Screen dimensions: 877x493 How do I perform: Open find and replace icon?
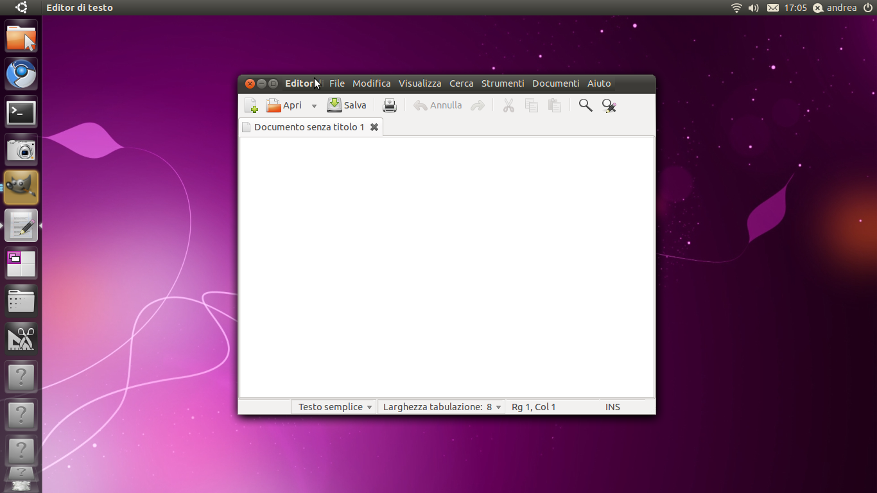609,105
